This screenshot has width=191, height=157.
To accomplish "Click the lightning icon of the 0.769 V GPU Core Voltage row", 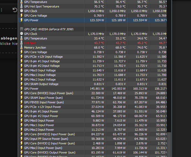I will coord(21,16).
